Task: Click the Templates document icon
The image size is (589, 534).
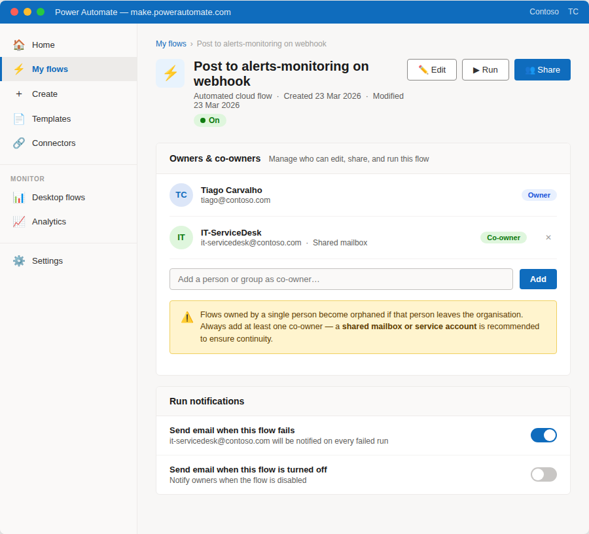Action: pos(19,118)
